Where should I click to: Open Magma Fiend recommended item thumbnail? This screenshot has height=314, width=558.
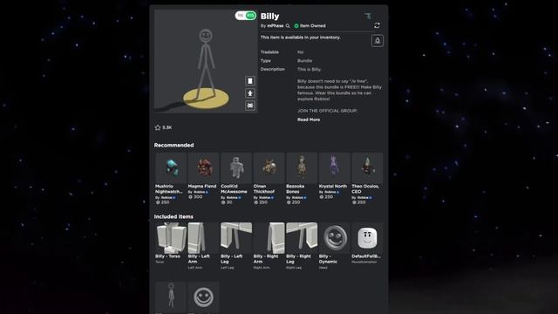pos(203,167)
